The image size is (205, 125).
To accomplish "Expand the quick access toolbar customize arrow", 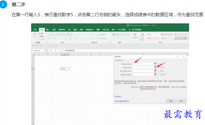I will pos(54,46).
